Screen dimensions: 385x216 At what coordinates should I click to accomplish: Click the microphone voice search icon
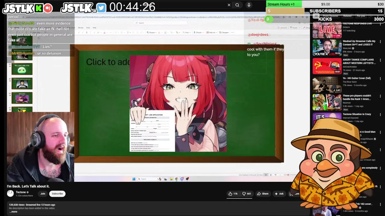(249, 5)
